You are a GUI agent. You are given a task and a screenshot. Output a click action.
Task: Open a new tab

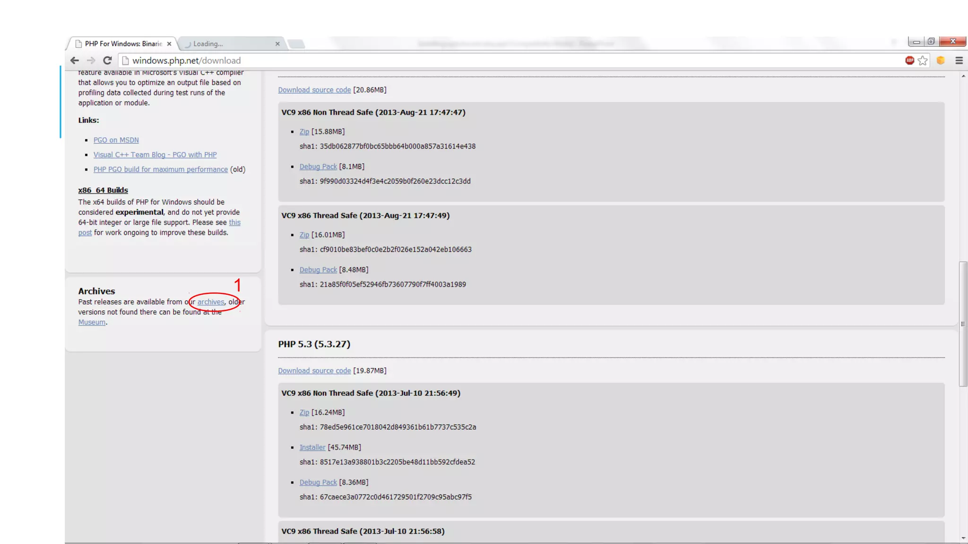click(296, 44)
